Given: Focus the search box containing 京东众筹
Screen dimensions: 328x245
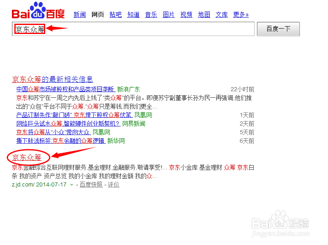Looking at the screenshot, I should point(133,29).
